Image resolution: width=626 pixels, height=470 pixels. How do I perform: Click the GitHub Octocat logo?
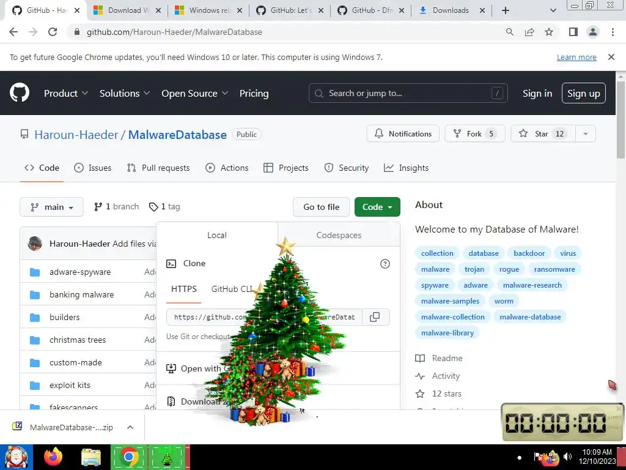pyautogui.click(x=20, y=93)
